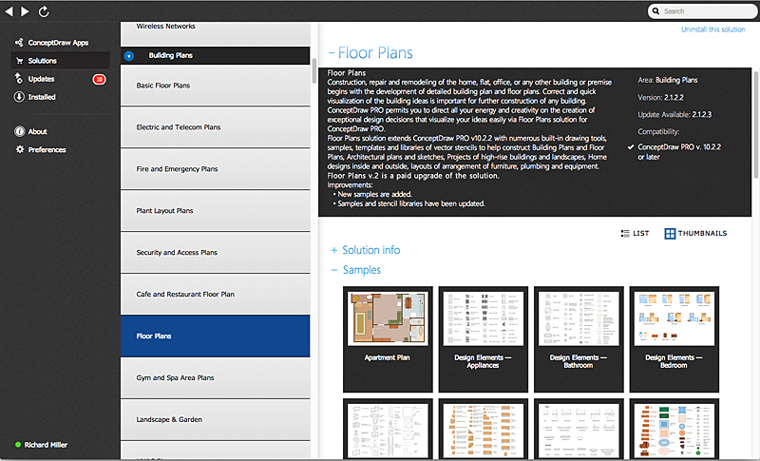Focus the Search field
The height and width of the screenshot is (461, 760).
703,11
